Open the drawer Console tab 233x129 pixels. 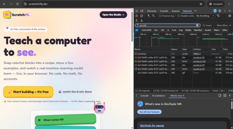coord(145,96)
